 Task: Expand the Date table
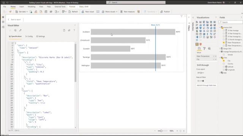click(x=220, y=73)
